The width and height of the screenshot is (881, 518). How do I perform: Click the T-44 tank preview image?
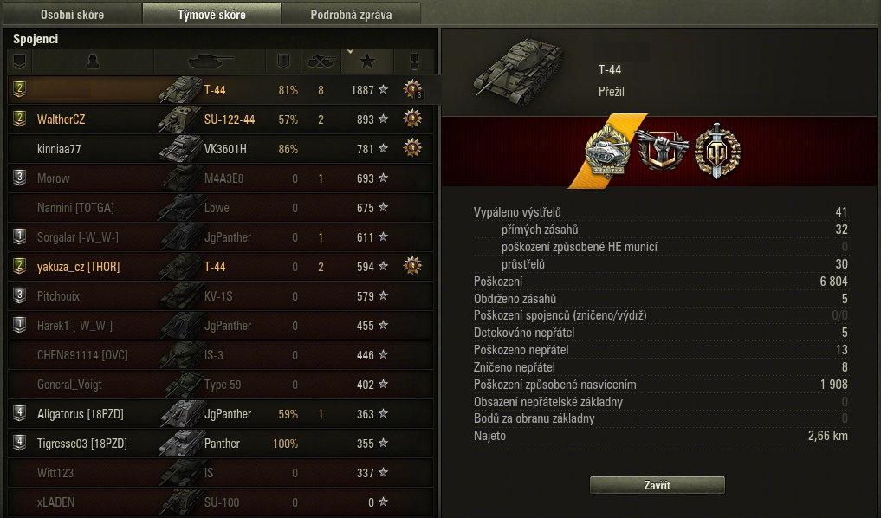coord(517,71)
